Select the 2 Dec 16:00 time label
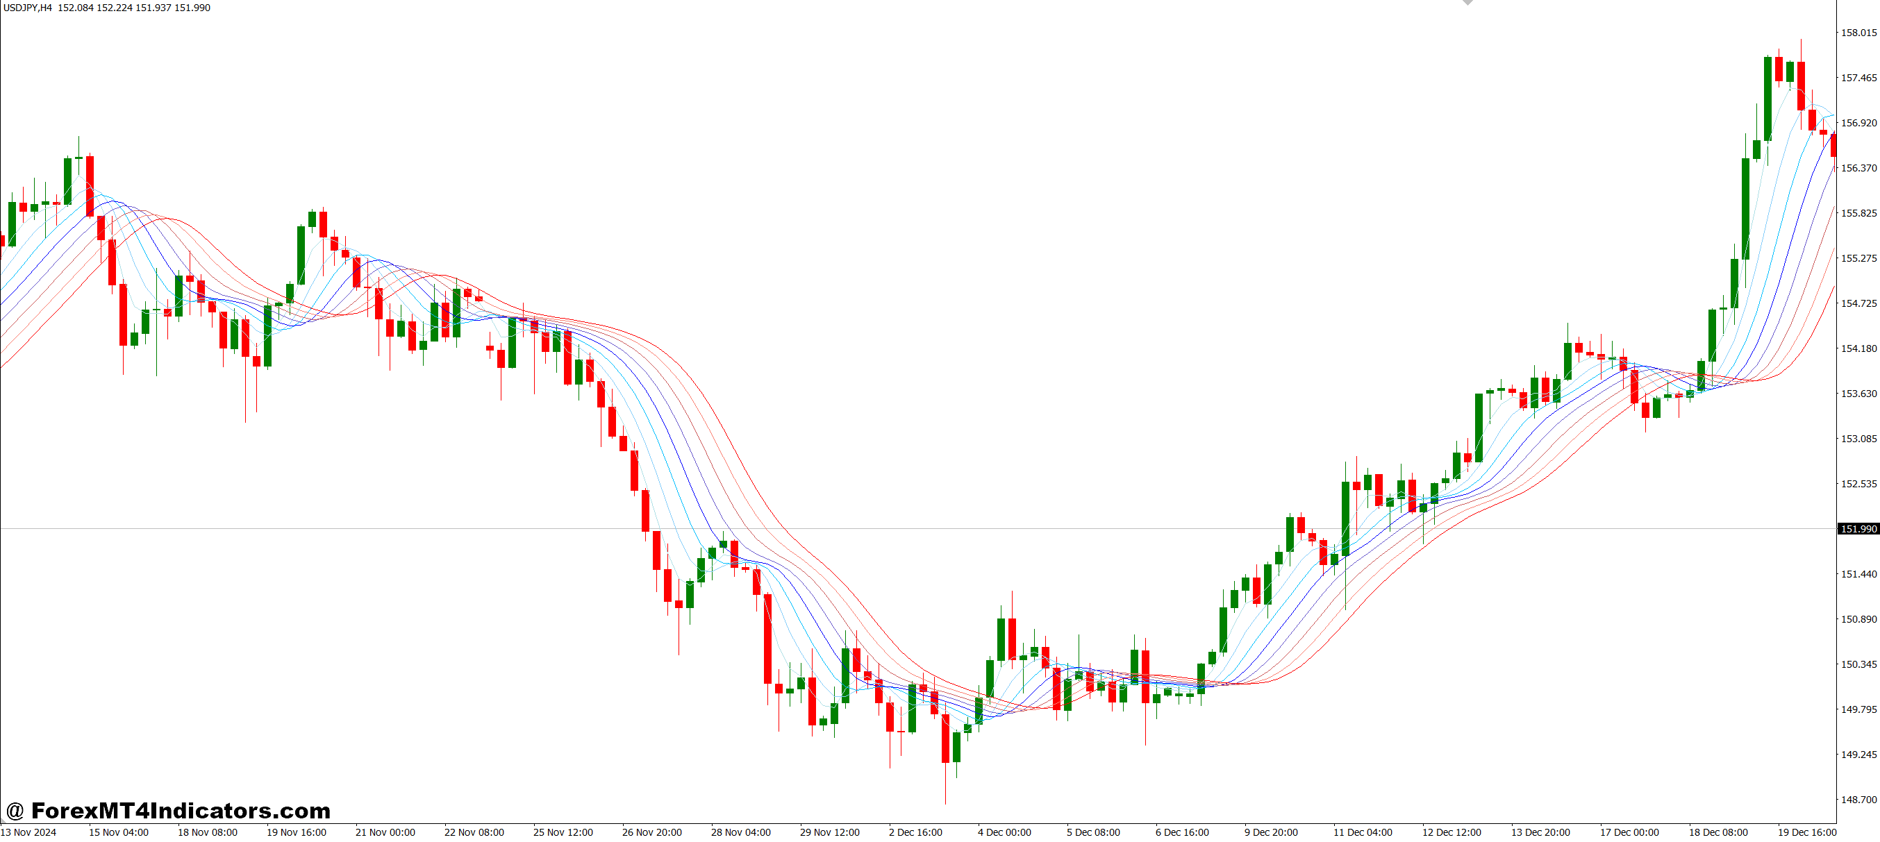The width and height of the screenshot is (1880, 842). pos(915,832)
